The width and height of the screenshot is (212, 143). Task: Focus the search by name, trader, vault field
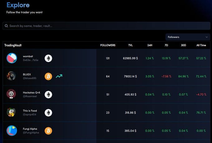pyautogui.click(x=106, y=26)
